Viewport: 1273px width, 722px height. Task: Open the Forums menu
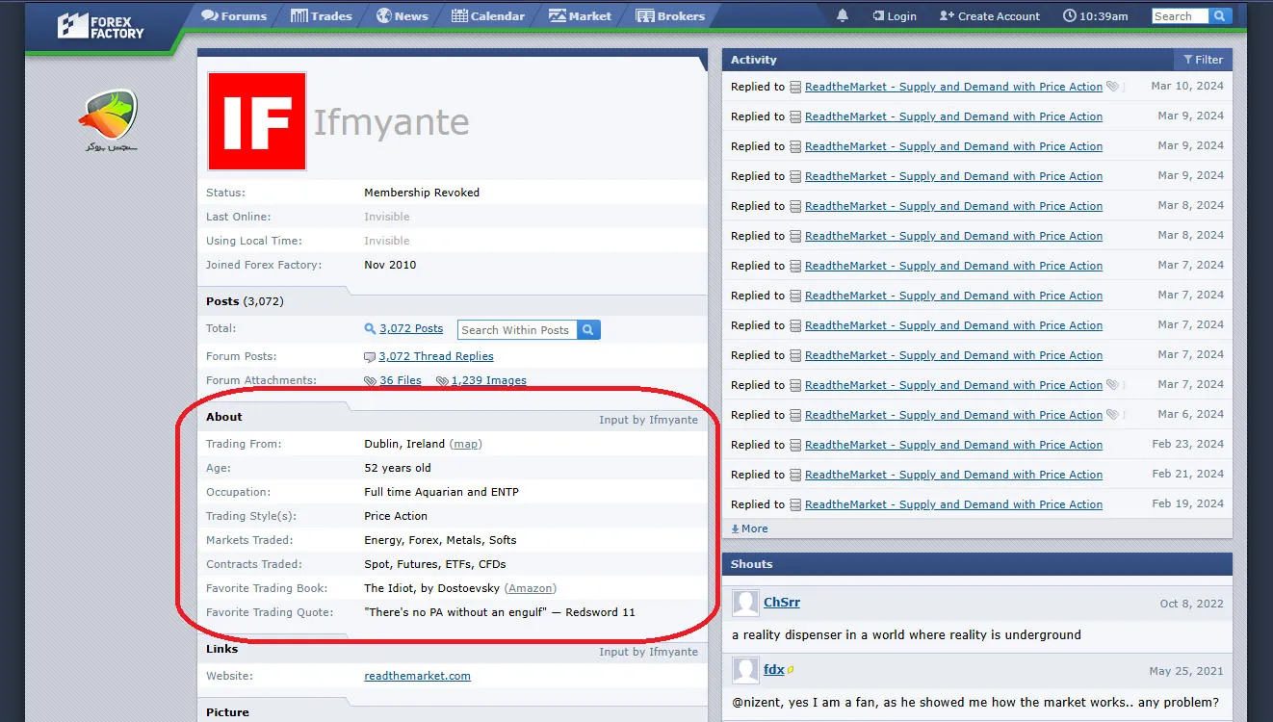[x=233, y=16]
